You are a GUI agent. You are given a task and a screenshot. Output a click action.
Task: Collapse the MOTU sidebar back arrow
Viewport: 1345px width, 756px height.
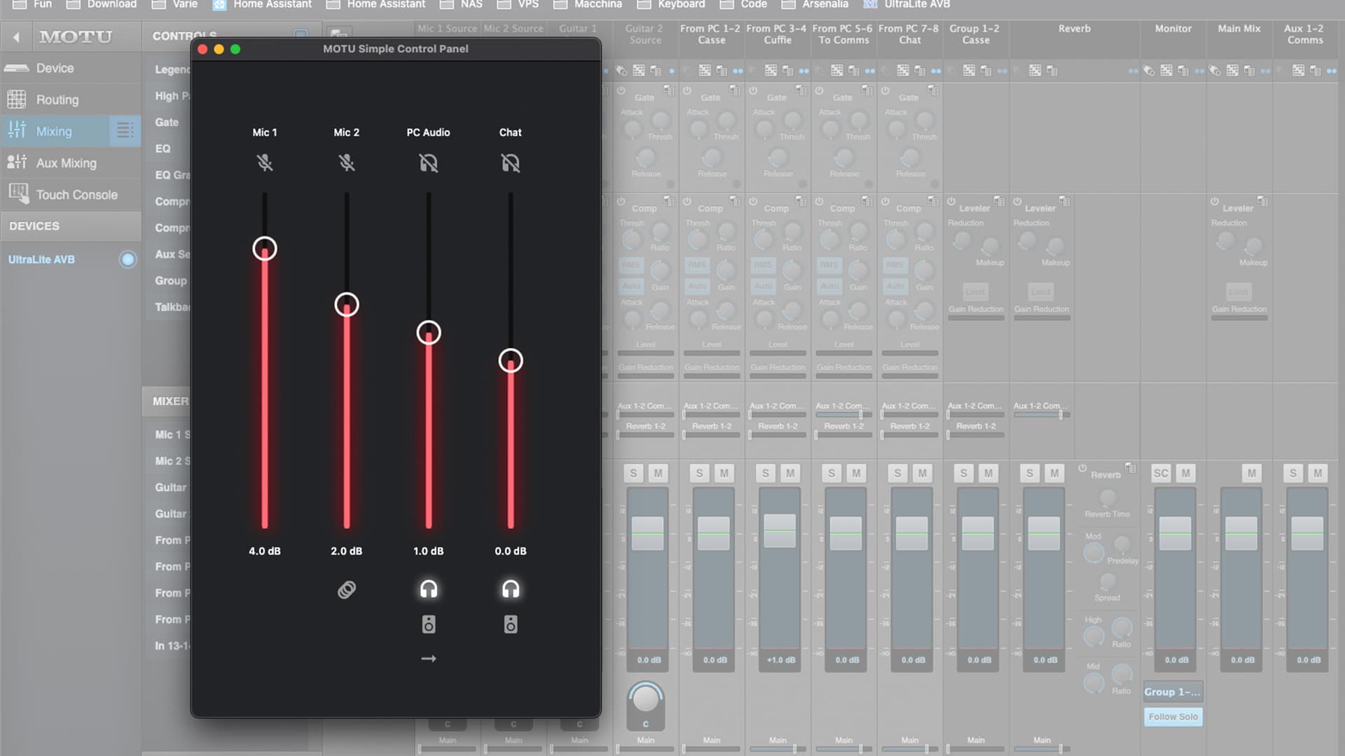click(x=16, y=37)
